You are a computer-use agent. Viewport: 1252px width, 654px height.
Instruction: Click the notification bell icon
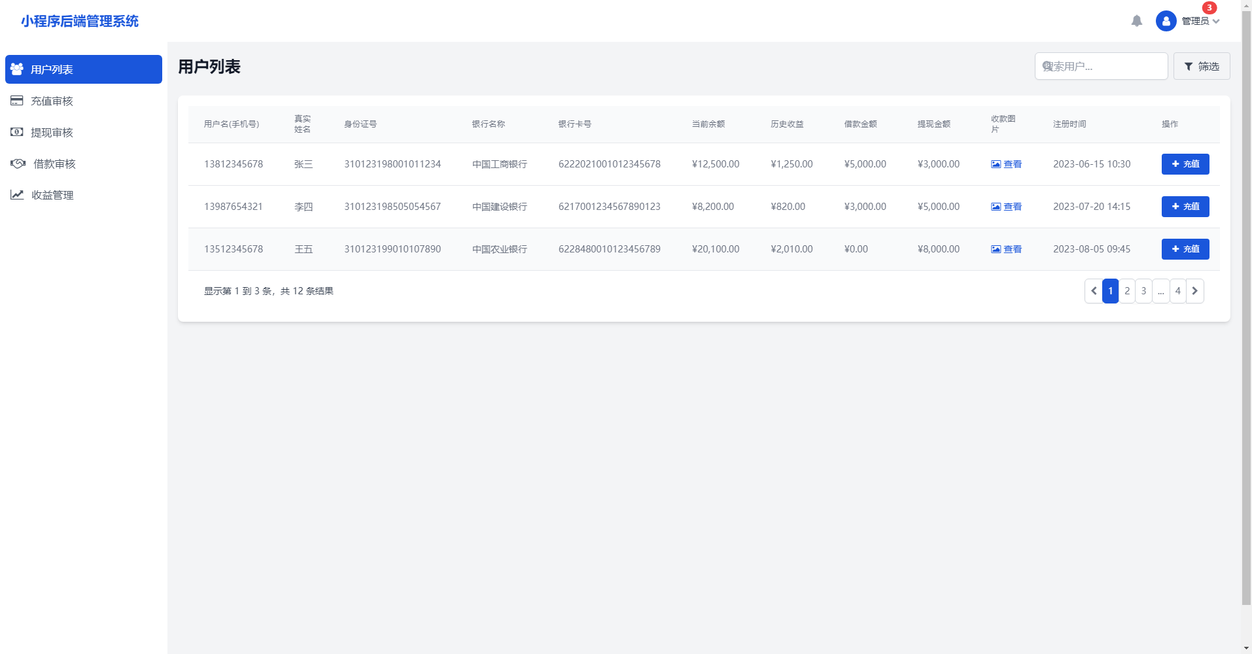pos(1136,21)
